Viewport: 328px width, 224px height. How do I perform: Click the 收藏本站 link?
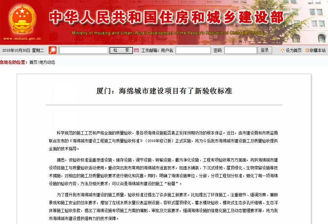click(x=317, y=50)
